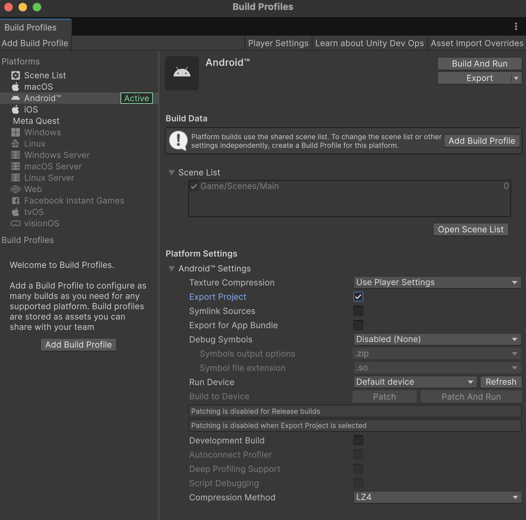This screenshot has width=526, height=520.
Task: Click Add Build Profile under welcome text
Action: click(79, 345)
